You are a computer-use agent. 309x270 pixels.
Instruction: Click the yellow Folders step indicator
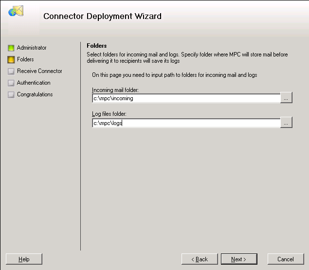11,59
